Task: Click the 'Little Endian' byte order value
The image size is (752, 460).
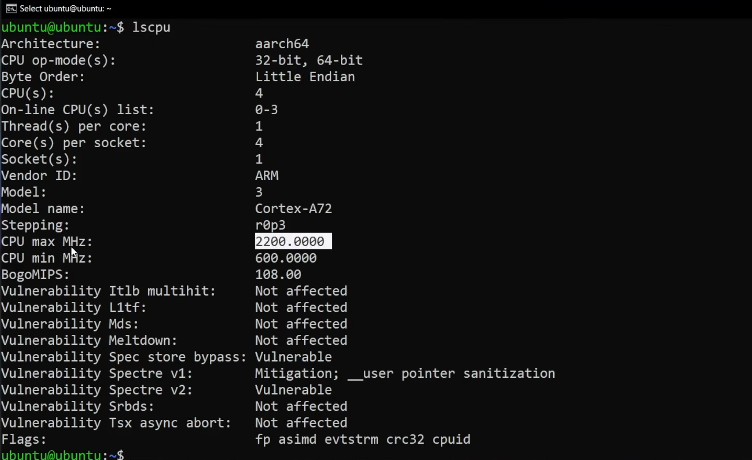Action: (305, 77)
